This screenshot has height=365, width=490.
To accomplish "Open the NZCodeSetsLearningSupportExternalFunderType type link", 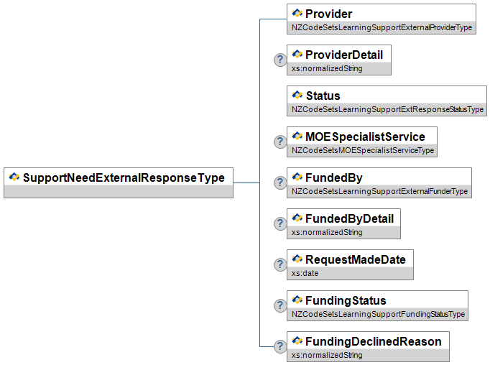I will (x=379, y=191).
